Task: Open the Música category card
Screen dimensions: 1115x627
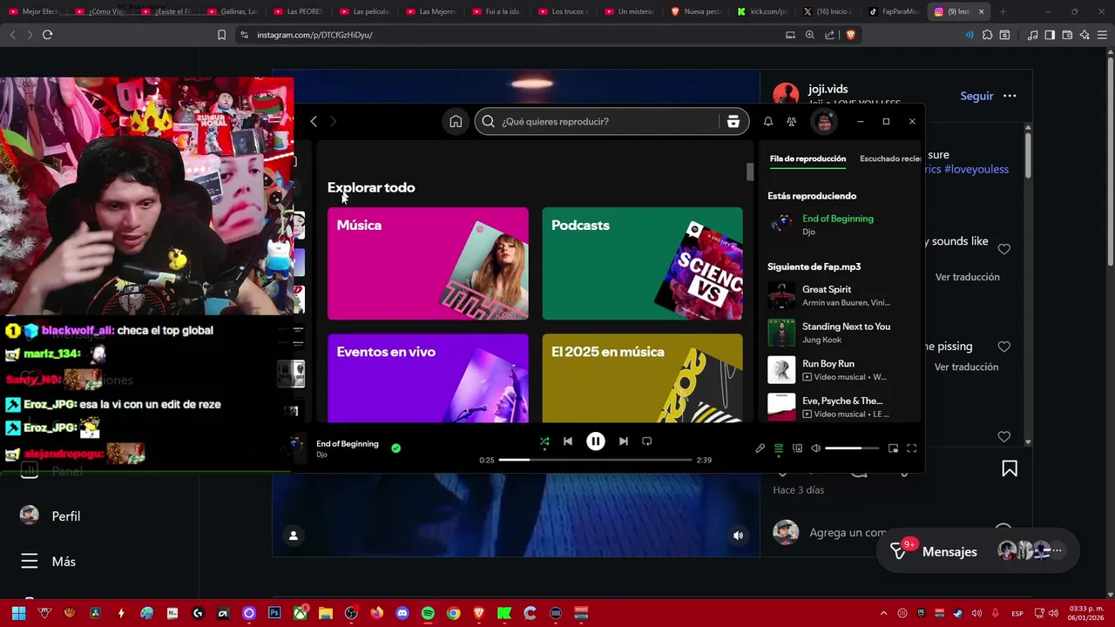Action: tap(428, 264)
